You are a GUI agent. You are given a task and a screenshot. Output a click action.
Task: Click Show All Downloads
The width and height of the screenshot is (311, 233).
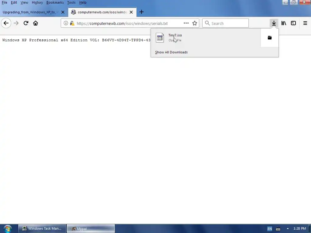point(171,52)
